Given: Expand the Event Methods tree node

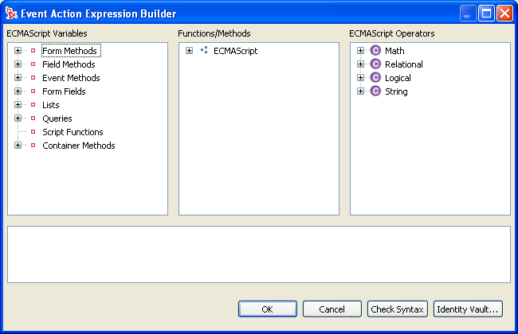Looking at the screenshot, I should click(x=18, y=78).
